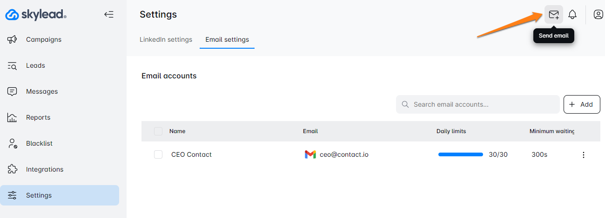This screenshot has width=605, height=218.
Task: Open the three-dot menu for CEO Contact
Action: point(584,155)
